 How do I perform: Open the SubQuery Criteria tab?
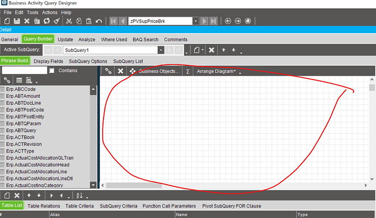pyautogui.click(x=118, y=206)
